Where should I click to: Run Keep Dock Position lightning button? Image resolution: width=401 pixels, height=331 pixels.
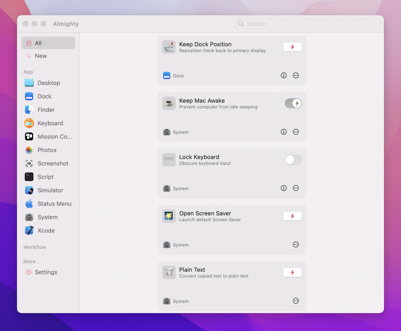click(x=292, y=47)
